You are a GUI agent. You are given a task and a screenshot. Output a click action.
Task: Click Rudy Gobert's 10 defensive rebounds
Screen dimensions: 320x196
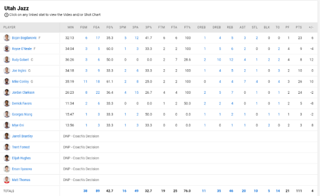219,60
